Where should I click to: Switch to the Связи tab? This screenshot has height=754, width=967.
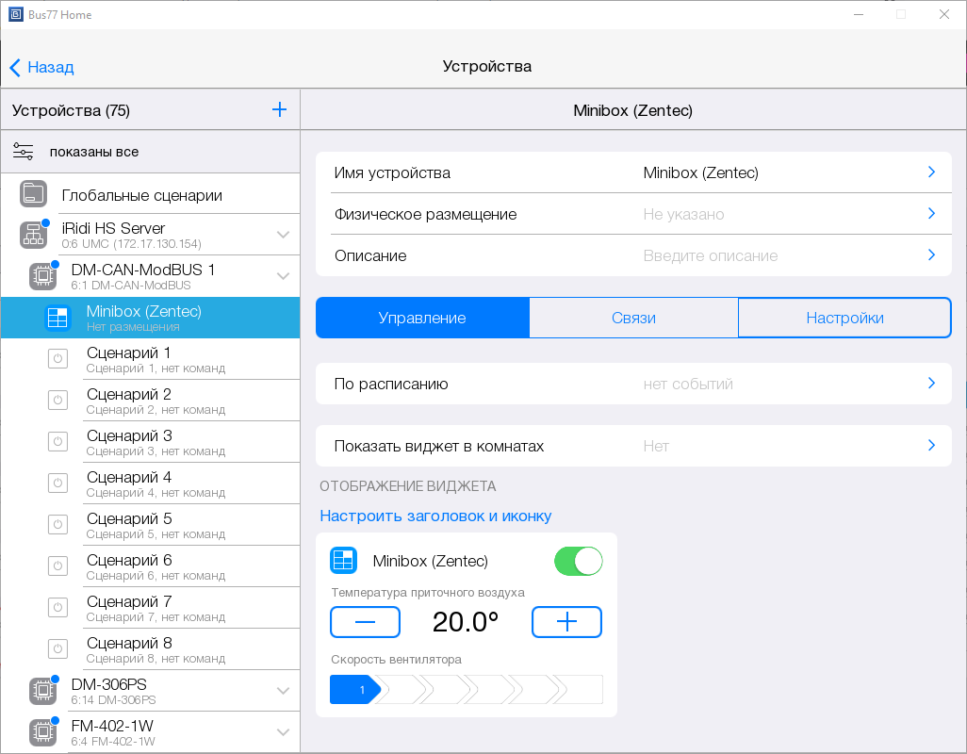[633, 318]
